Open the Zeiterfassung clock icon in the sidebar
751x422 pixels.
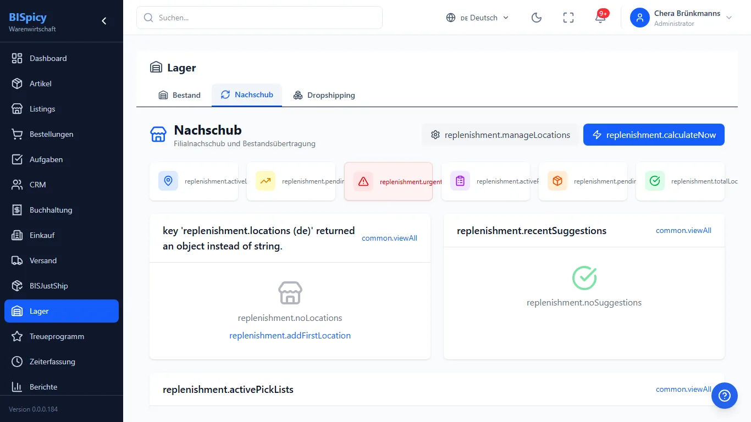click(17, 362)
